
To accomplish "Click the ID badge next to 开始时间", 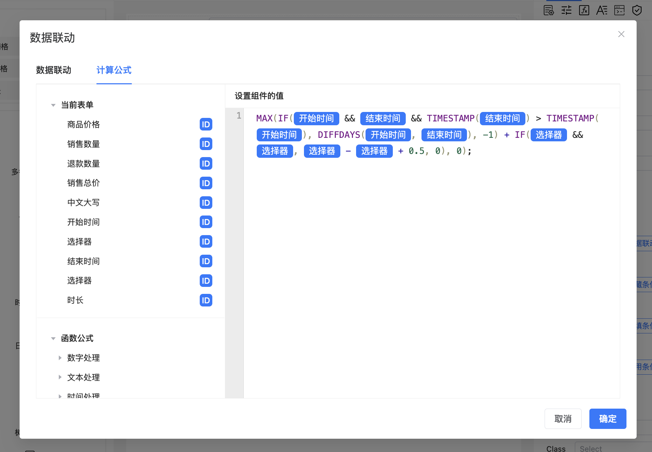I will pos(206,222).
